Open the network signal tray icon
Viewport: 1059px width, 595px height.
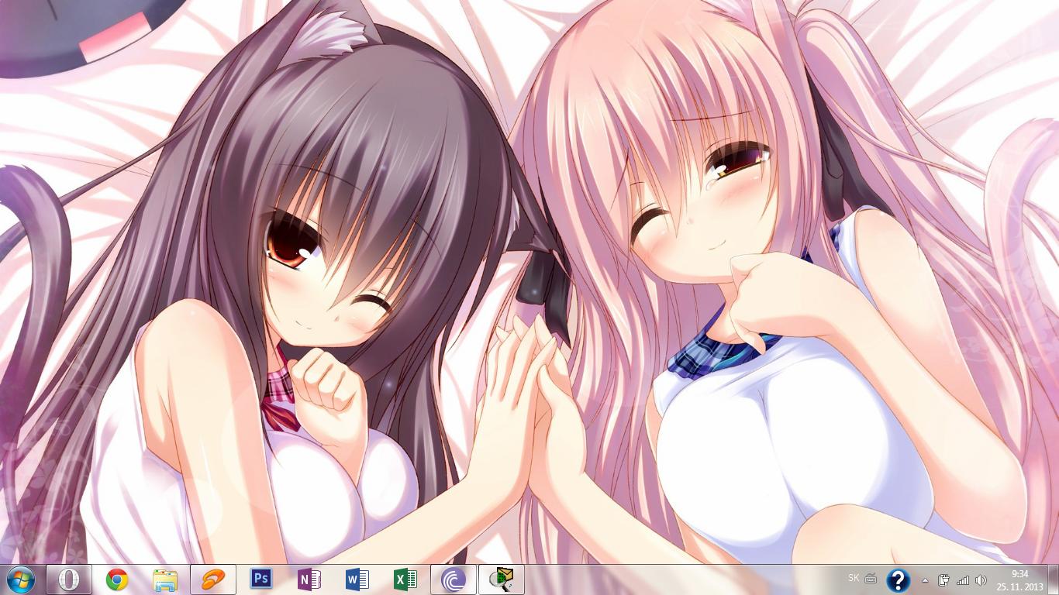coord(963,580)
